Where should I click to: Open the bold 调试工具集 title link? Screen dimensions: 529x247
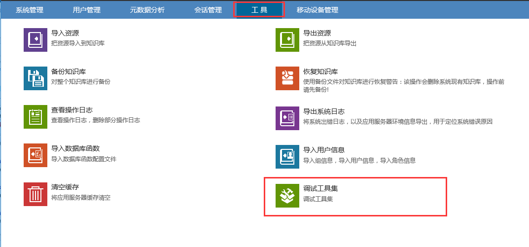[320, 189]
